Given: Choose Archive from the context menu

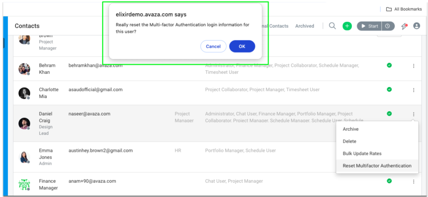Looking at the screenshot, I should (x=351, y=129).
